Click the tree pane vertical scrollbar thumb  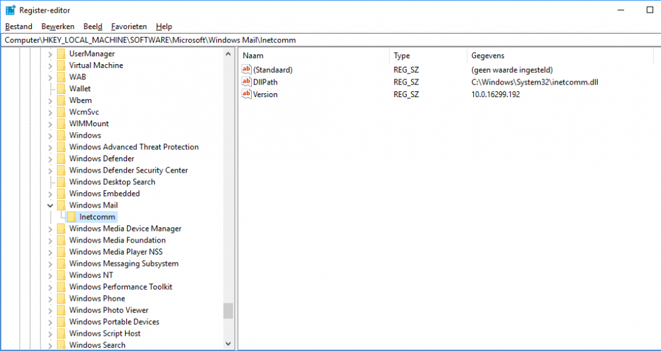pyautogui.click(x=228, y=311)
